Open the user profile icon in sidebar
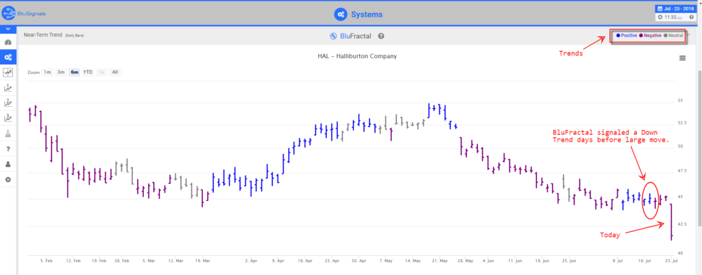The height and width of the screenshot is (275, 702). (8, 164)
